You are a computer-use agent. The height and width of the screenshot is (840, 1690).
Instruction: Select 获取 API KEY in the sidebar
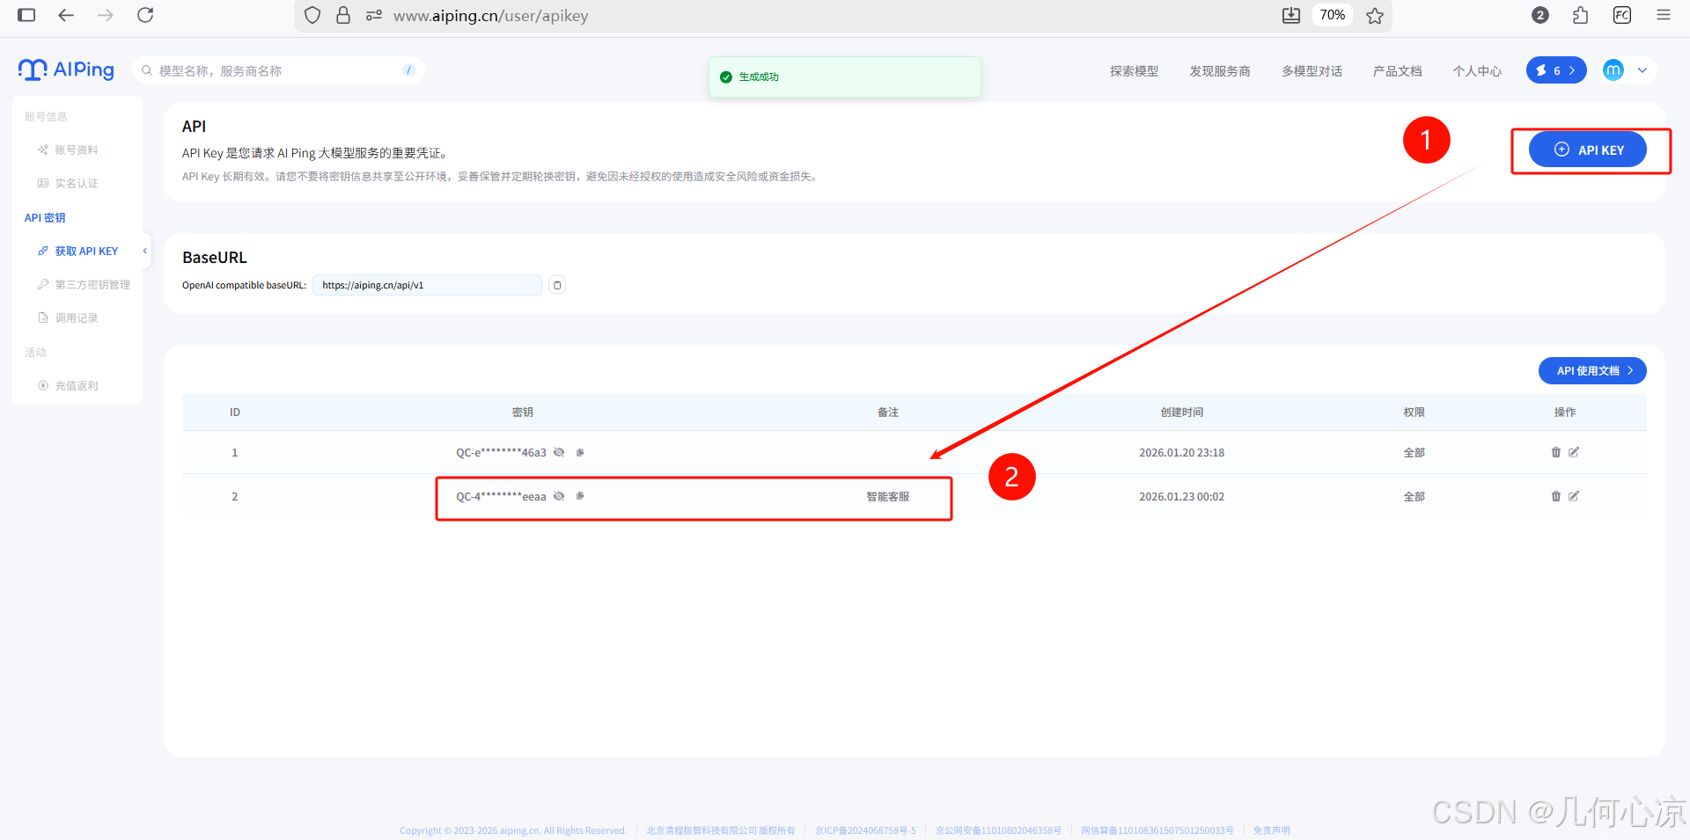(79, 252)
